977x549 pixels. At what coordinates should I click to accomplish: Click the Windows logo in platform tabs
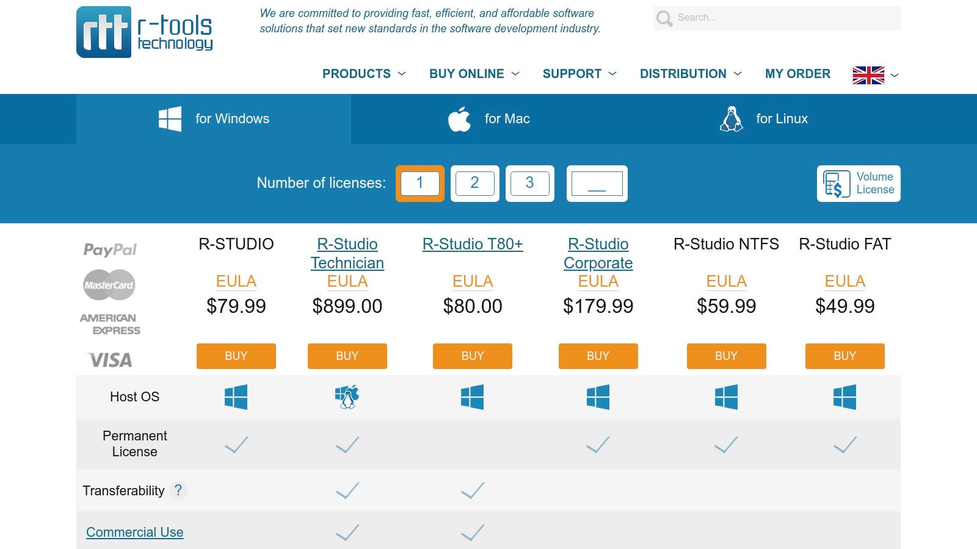[x=170, y=119]
